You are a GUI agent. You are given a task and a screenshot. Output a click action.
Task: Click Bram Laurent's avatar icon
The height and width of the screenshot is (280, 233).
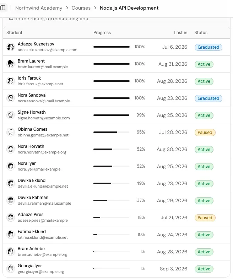11,64
